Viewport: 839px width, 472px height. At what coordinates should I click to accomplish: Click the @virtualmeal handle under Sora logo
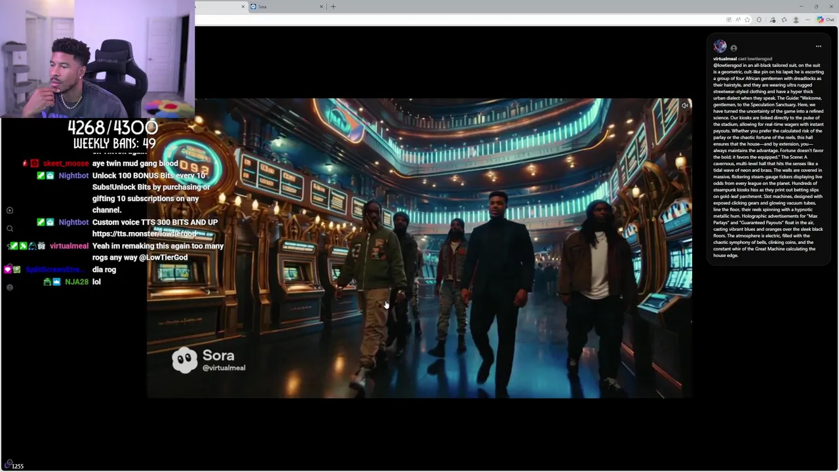[224, 368]
